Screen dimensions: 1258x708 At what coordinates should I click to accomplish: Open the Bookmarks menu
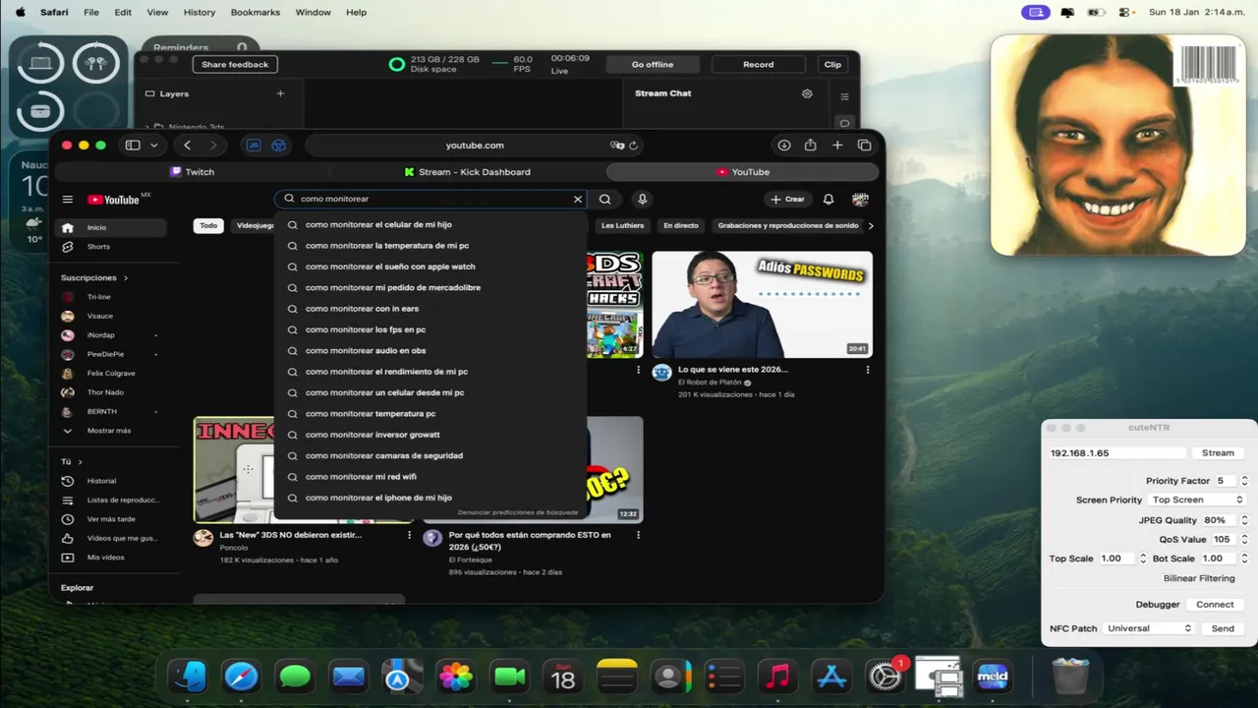tap(256, 12)
